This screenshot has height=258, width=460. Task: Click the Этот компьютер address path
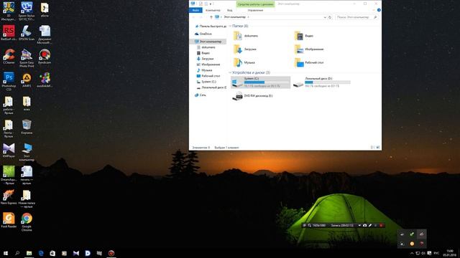click(x=235, y=17)
